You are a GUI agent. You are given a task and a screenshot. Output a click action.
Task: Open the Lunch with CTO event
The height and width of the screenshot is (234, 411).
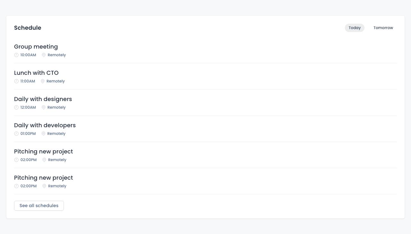coord(36,73)
